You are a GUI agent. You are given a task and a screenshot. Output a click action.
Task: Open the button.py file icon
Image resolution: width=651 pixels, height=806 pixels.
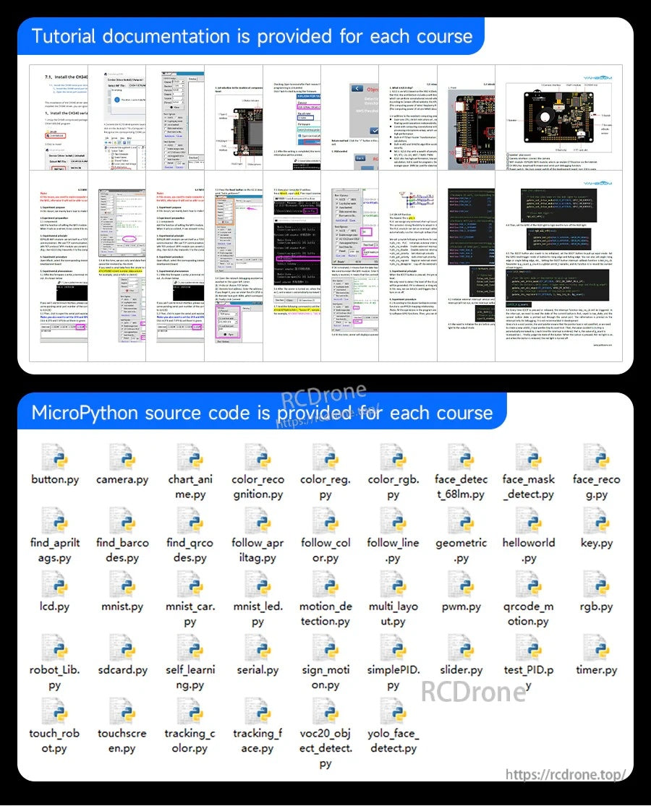(x=55, y=457)
